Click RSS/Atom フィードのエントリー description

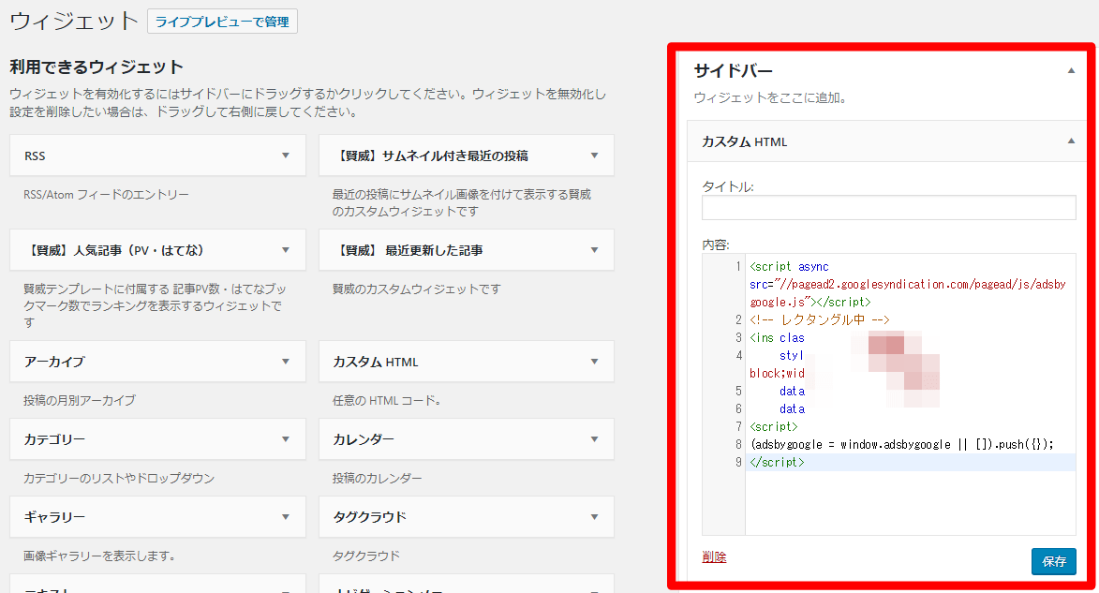pyautogui.click(x=106, y=195)
